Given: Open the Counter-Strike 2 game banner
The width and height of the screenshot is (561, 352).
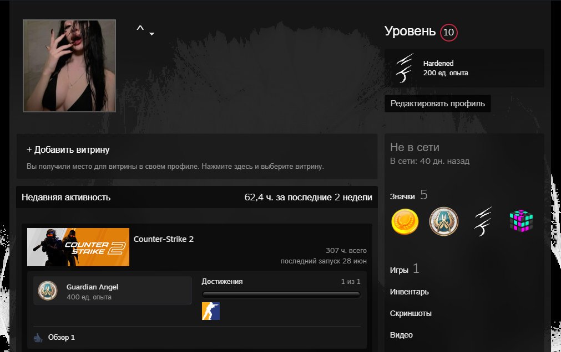Looking at the screenshot, I should pyautogui.click(x=78, y=247).
